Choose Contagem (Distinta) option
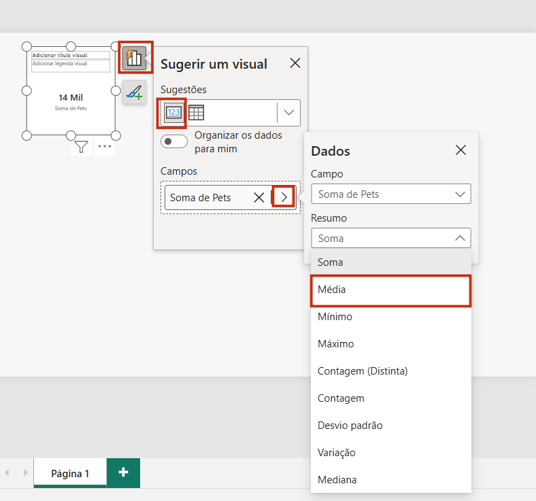The image size is (536, 501). (x=390, y=371)
